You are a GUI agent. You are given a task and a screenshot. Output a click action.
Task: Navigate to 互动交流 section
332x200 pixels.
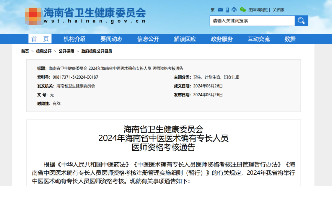(259, 39)
